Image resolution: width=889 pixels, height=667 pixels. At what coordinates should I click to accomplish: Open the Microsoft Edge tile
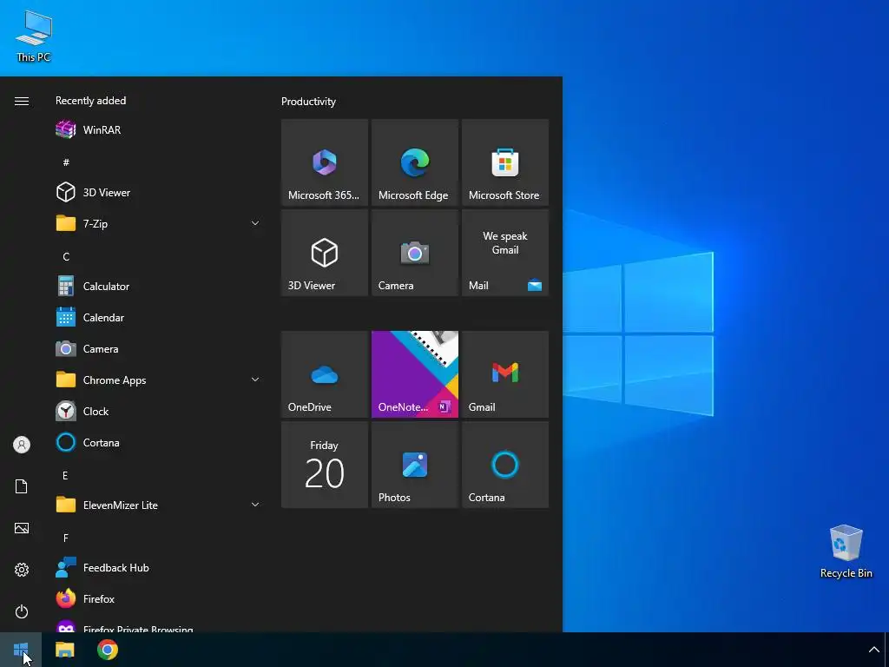414,162
